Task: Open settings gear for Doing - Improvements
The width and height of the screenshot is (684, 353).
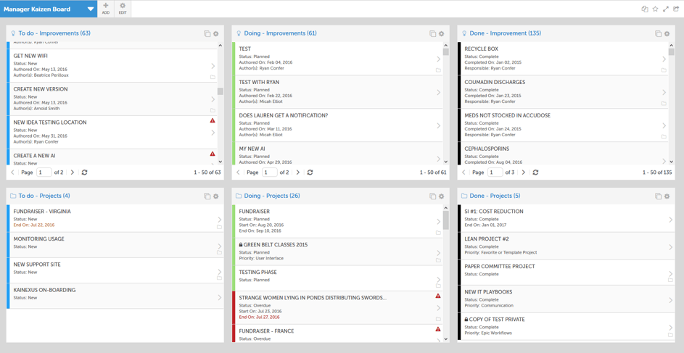Action: 441,33
